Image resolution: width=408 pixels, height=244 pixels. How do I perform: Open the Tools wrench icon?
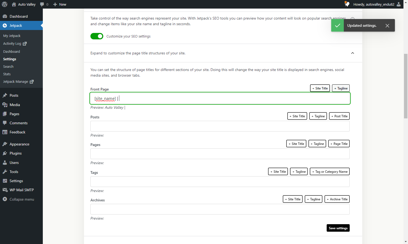tap(5, 172)
